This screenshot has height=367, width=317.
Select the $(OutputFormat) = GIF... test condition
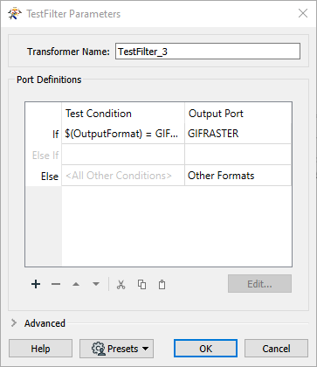pos(123,134)
